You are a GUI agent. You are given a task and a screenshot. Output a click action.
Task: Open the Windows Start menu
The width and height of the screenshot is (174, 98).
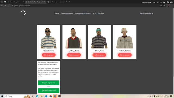(x=2, y=96)
